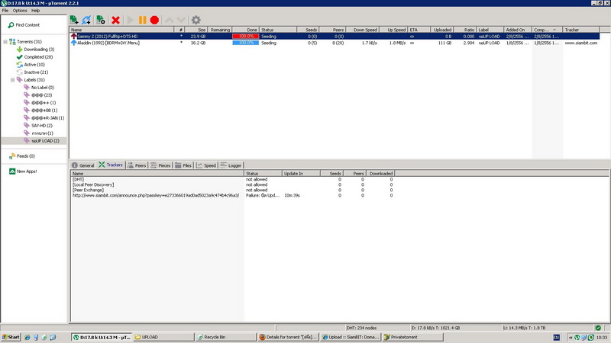The height and width of the screenshot is (343, 611).
Task: Switch to UPLOAD folder taskbar window
Action: pos(163,337)
